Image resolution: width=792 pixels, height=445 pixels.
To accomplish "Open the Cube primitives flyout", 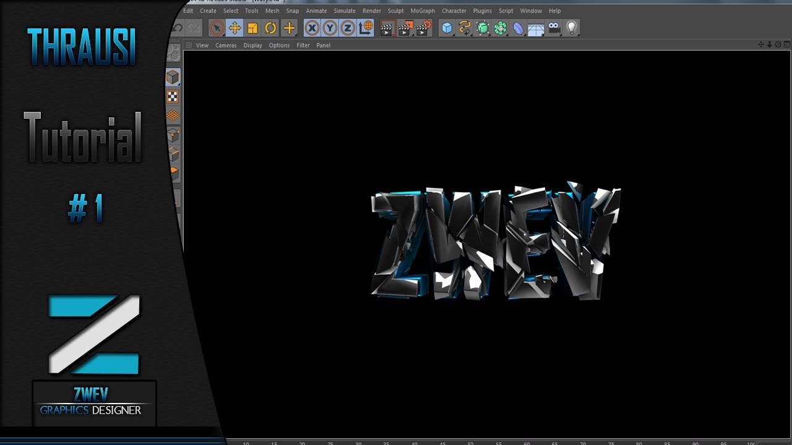I will click(x=447, y=28).
